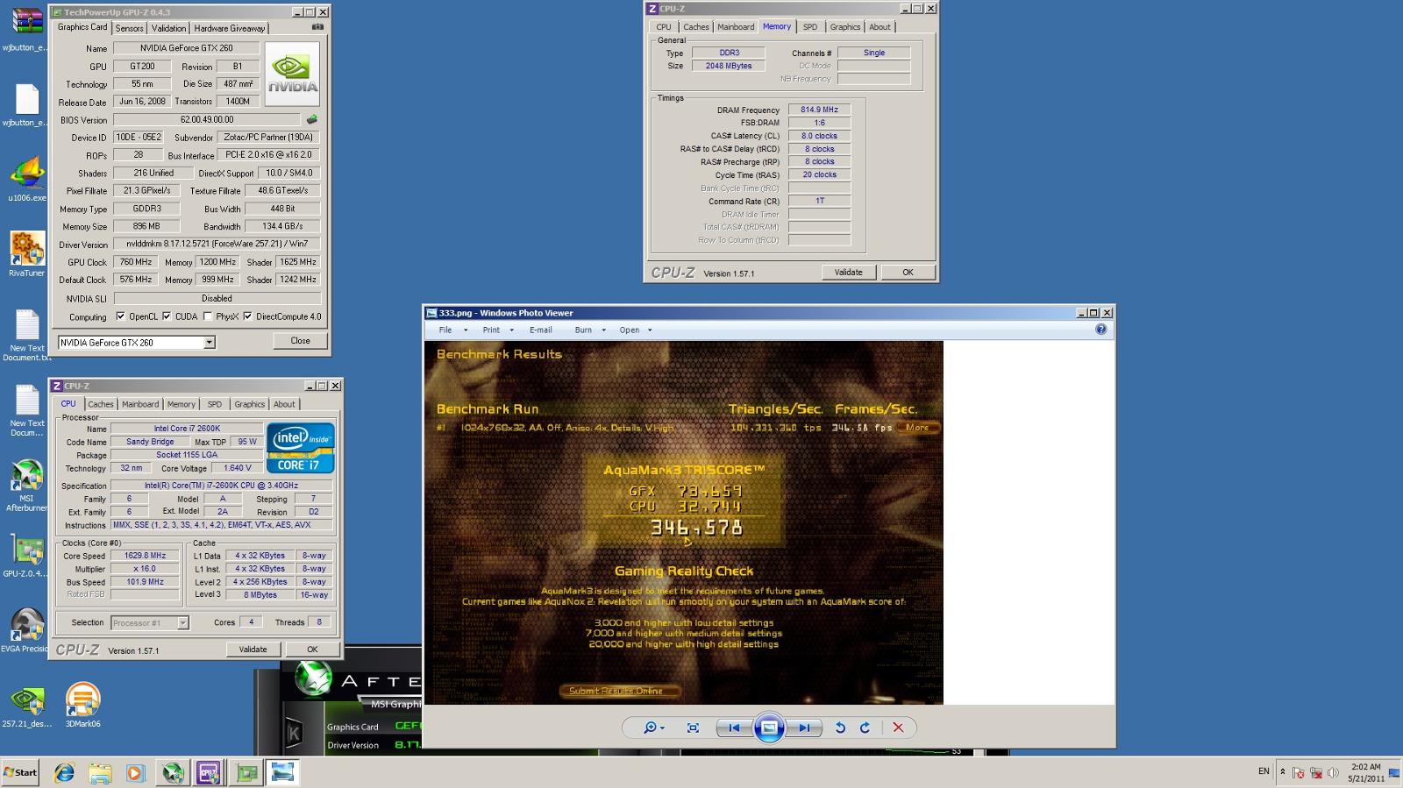Open the u1006.exe desktop icon
The image size is (1403, 788).
(x=26, y=180)
